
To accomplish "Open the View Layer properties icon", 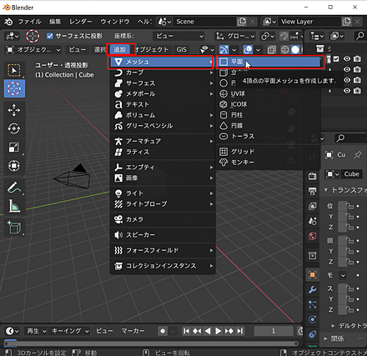I will [313, 206].
